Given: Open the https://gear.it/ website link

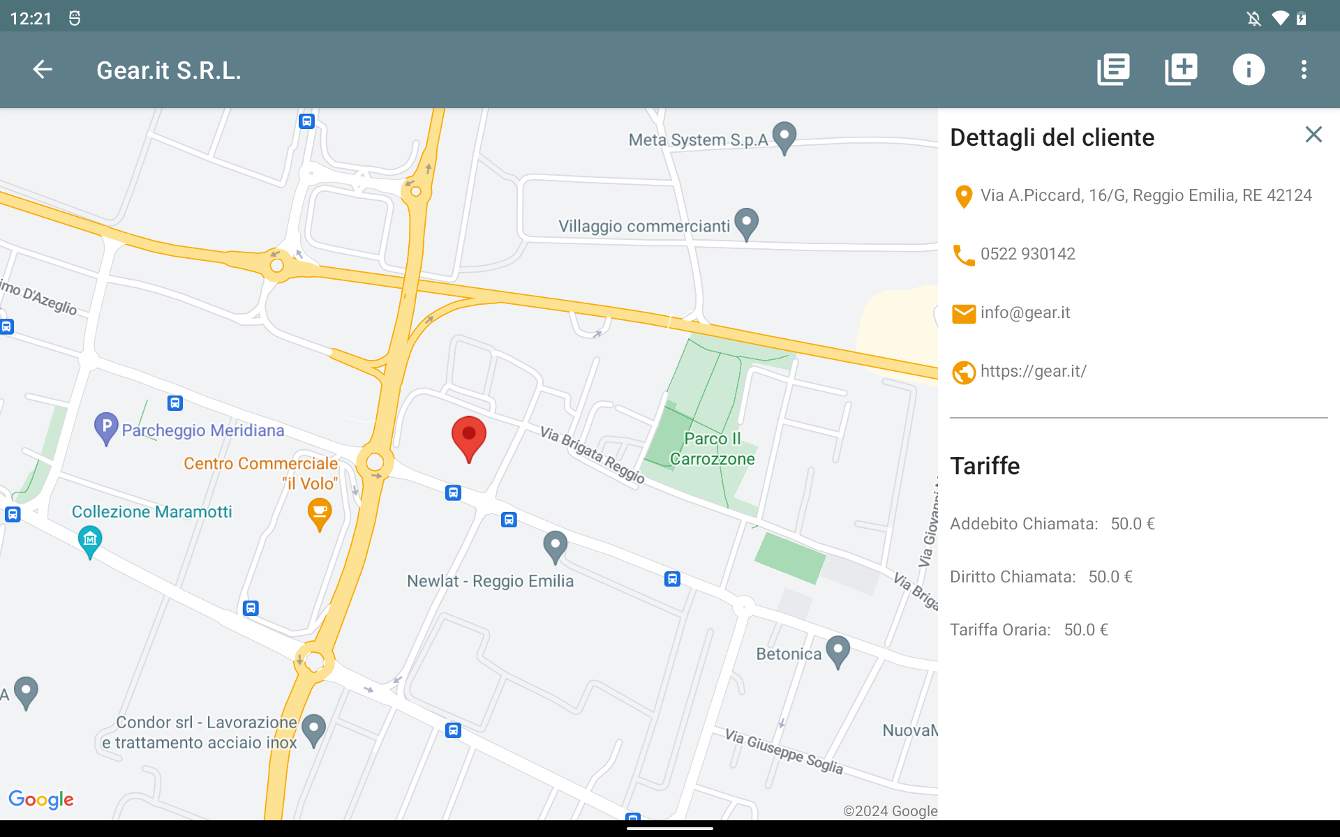Looking at the screenshot, I should coord(1033,371).
